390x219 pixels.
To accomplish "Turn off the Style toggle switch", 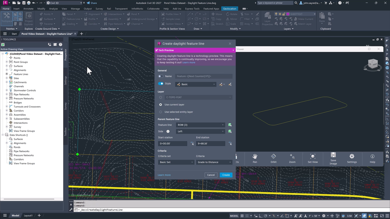I will pyautogui.click(x=161, y=84).
